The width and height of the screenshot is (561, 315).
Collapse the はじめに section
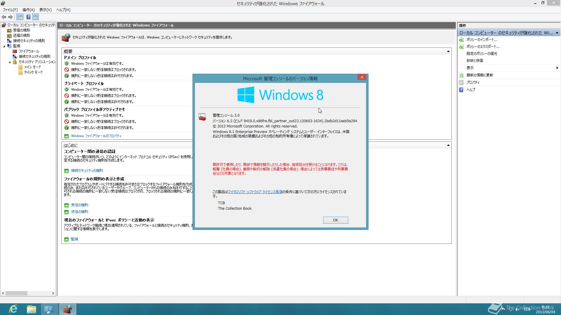tap(448, 145)
